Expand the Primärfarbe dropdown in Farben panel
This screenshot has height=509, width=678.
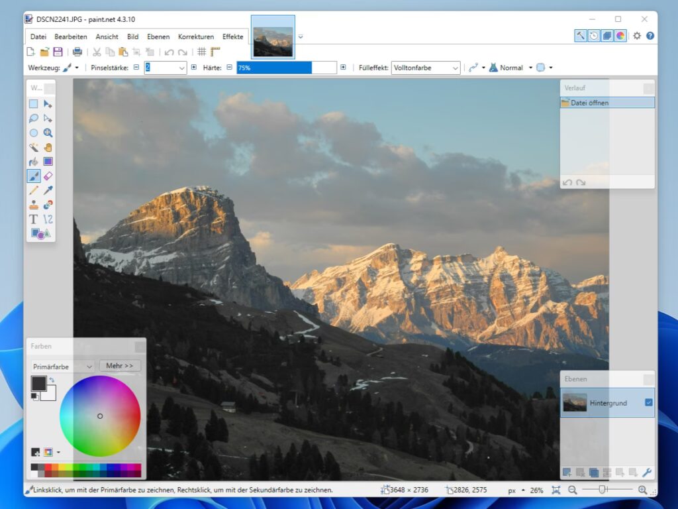[63, 366]
